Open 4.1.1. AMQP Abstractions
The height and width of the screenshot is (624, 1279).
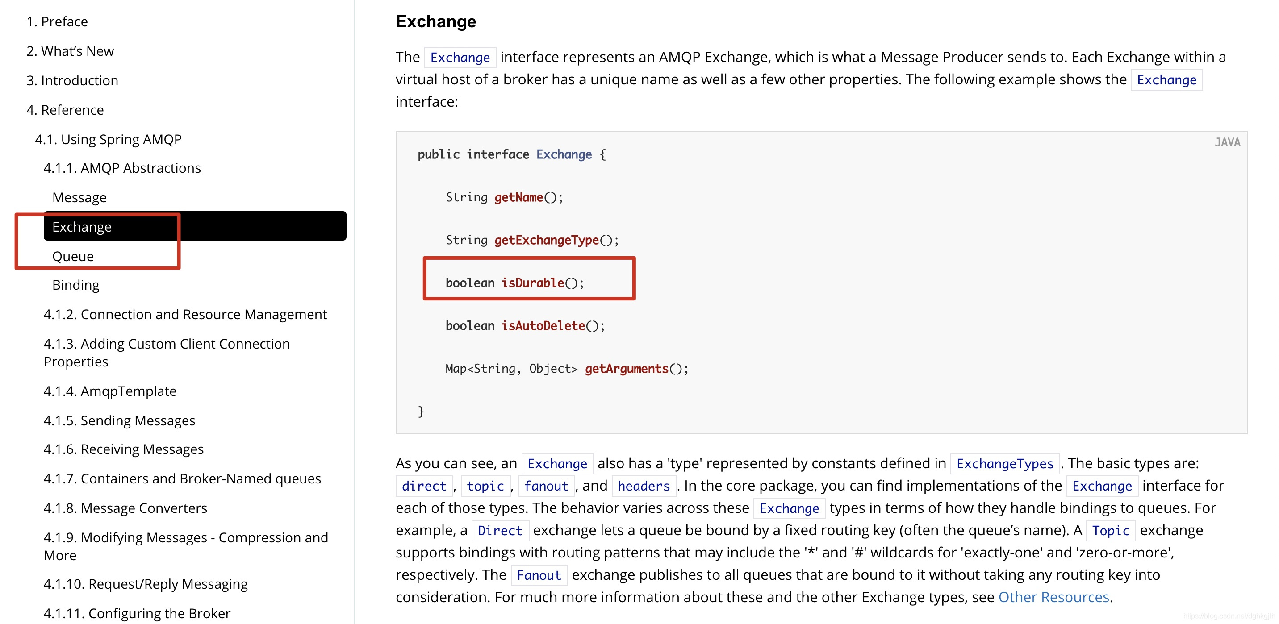[122, 168]
